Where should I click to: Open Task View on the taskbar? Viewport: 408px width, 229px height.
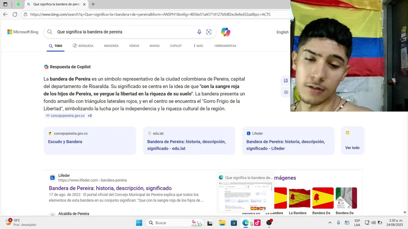click(x=210, y=223)
